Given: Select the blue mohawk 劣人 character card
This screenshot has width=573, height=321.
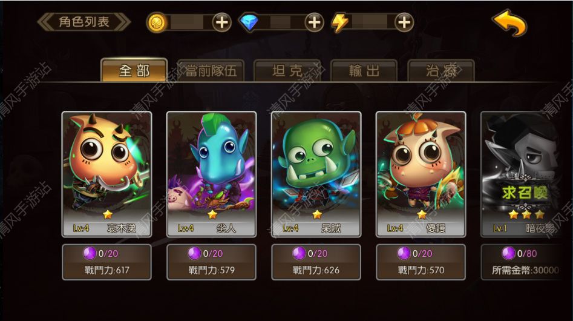Looking at the screenshot, I should 211,174.
